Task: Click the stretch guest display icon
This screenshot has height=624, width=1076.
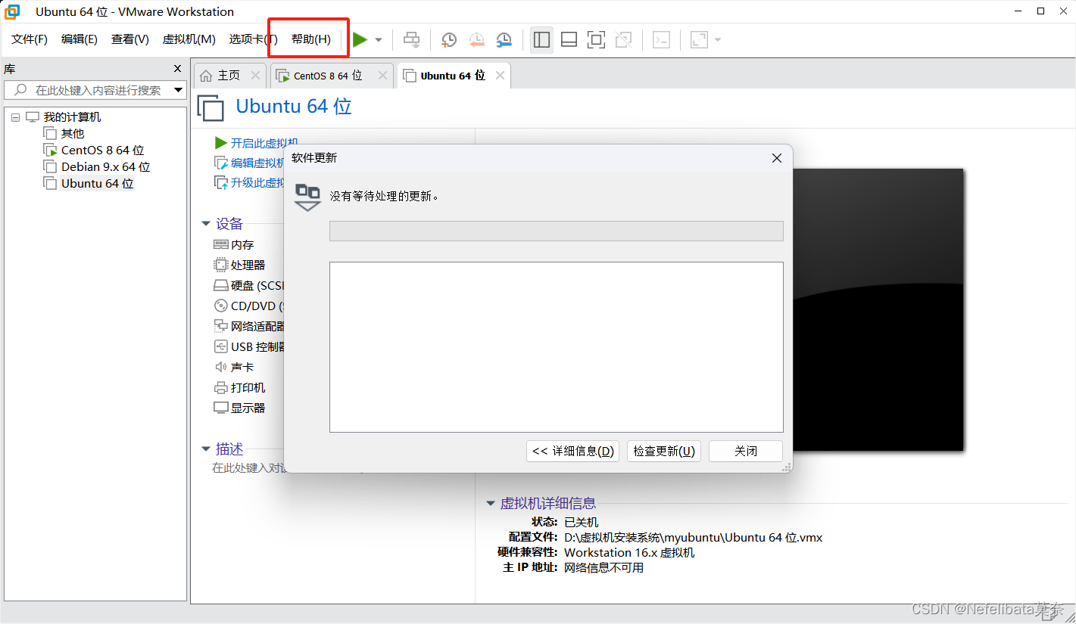Action: pos(699,39)
